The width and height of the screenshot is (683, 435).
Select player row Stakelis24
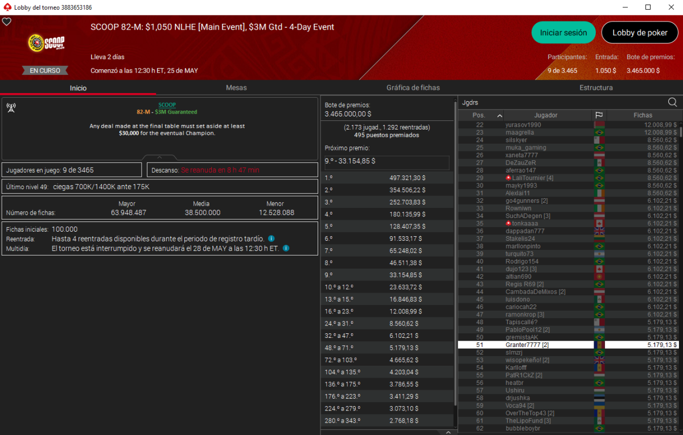[x=569, y=239]
